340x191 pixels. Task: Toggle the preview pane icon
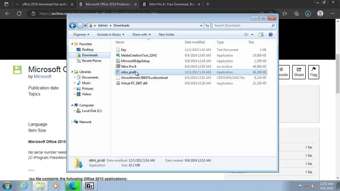click(261, 34)
